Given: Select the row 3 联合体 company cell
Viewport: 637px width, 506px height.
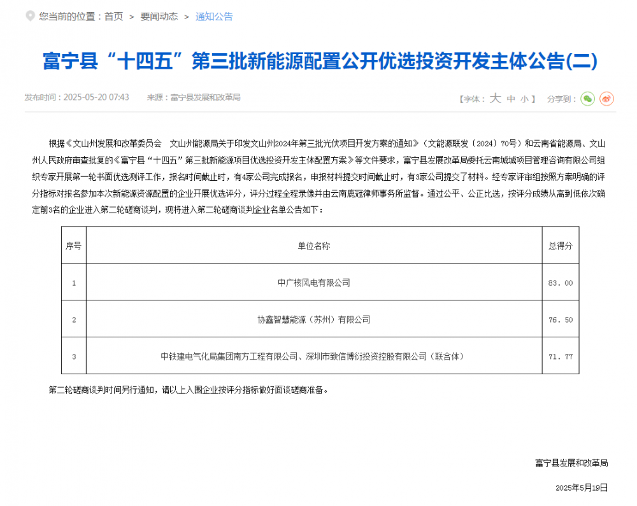Looking at the screenshot, I should 314,356.
